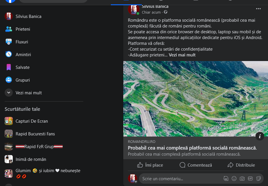Open the Prieteni friends icon
The width and height of the screenshot is (268, 186).
pyautogui.click(x=9, y=29)
